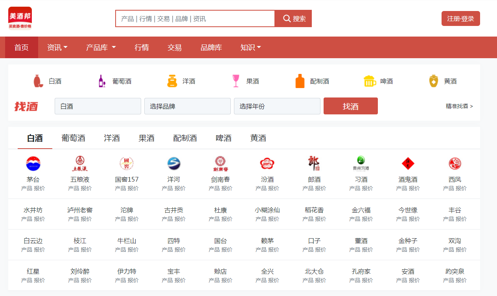Open the 全兴 brand link
Viewport: 497px width, 296px height.
pos(267,272)
